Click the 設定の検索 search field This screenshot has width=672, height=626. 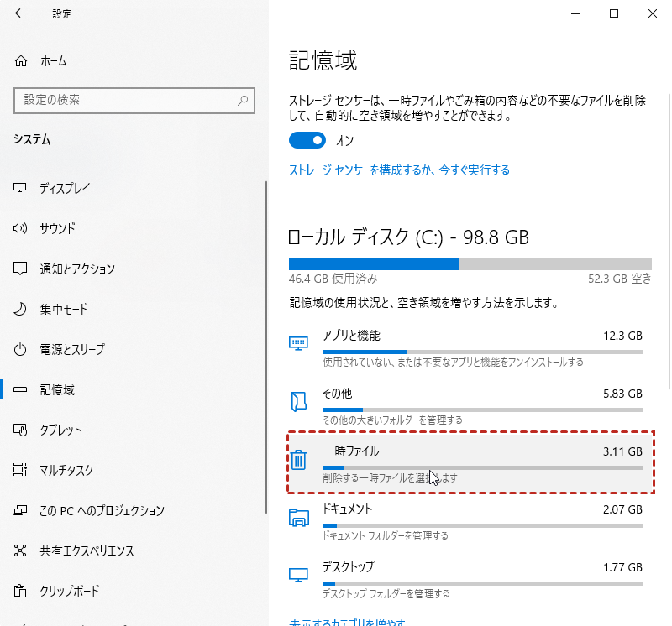pyautogui.click(x=134, y=100)
